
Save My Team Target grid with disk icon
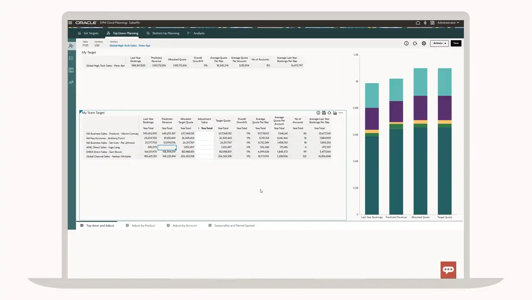[324, 113]
